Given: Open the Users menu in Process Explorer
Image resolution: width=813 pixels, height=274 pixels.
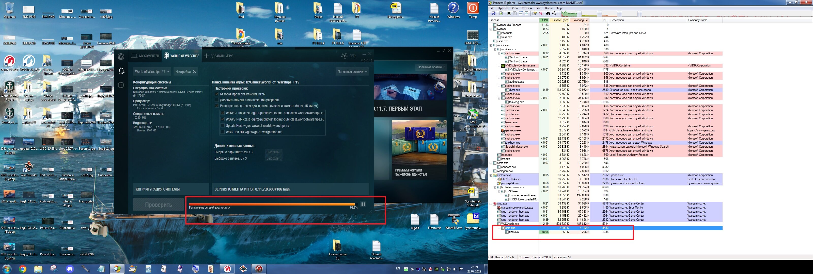Looking at the screenshot, I should [549, 8].
